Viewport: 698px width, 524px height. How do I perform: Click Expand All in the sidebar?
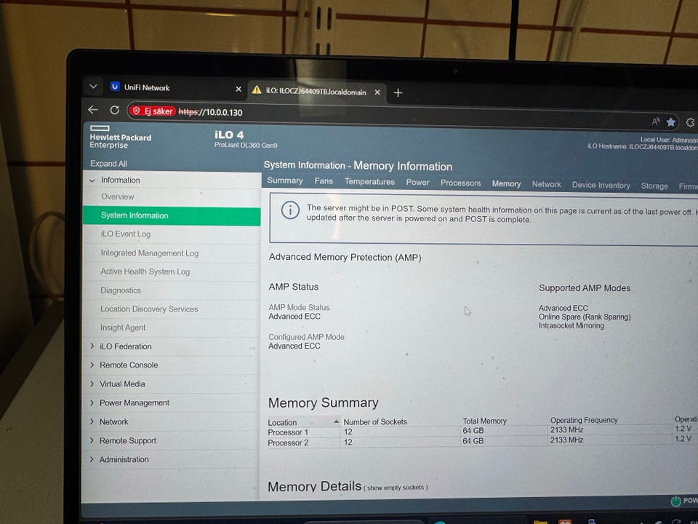tap(108, 164)
